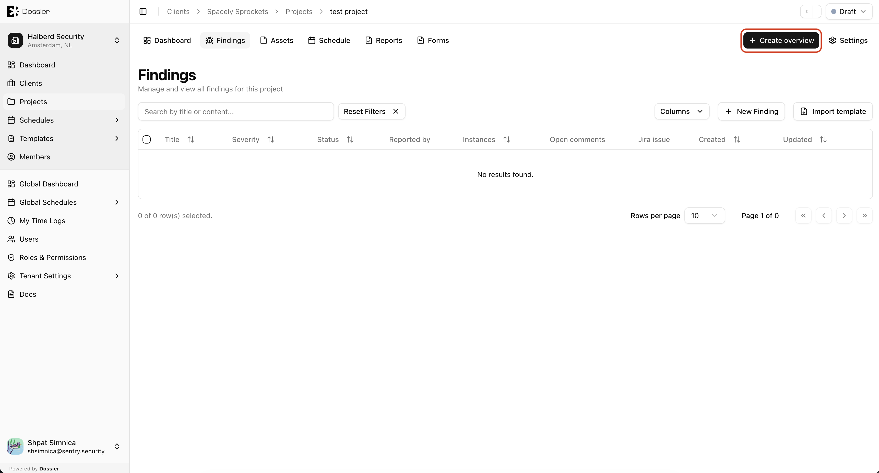Click the Halberd Security building icon
This screenshot has height=473, width=879.
(15, 40)
